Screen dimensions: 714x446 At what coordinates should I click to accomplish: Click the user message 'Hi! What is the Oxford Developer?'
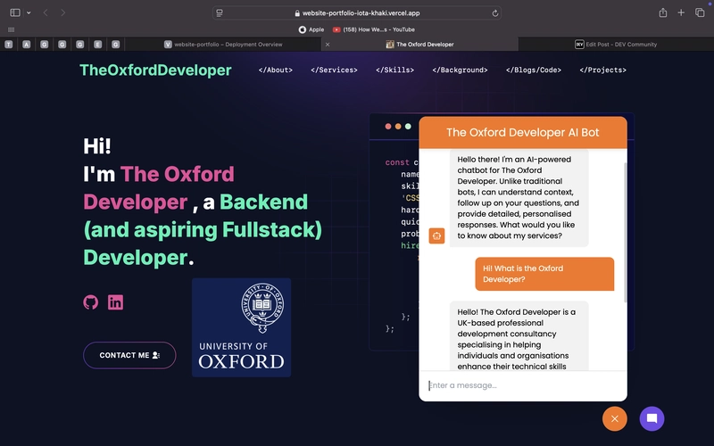coord(544,274)
